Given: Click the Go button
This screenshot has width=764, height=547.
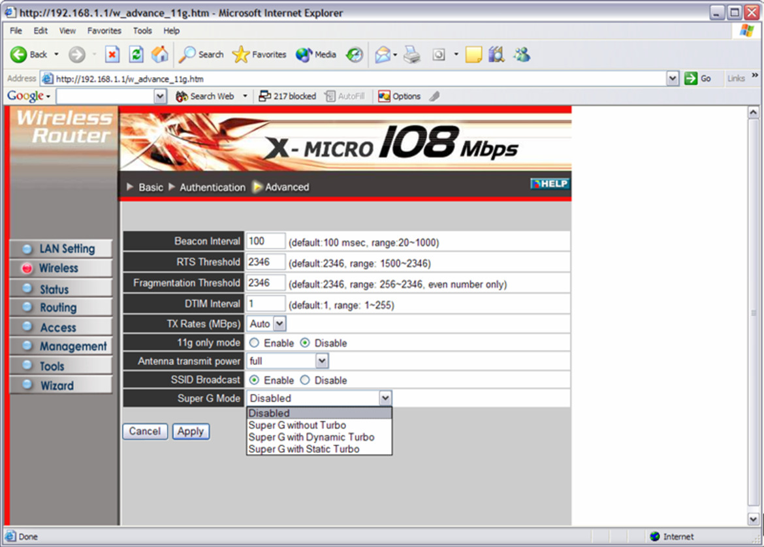Looking at the screenshot, I should 697,78.
